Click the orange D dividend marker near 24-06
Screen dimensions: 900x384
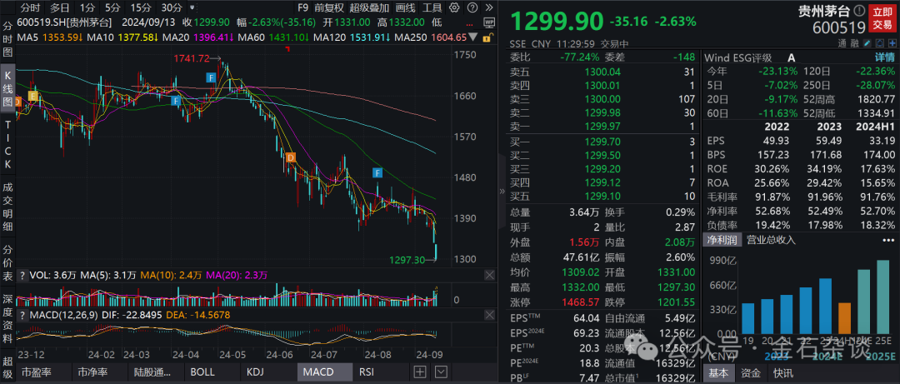click(291, 157)
